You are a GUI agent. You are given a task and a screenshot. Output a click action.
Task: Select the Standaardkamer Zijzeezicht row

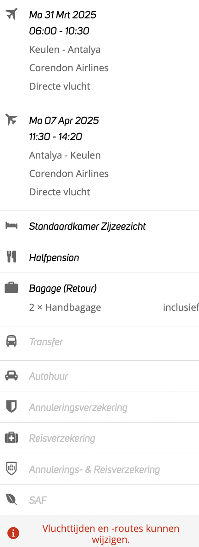point(99,226)
